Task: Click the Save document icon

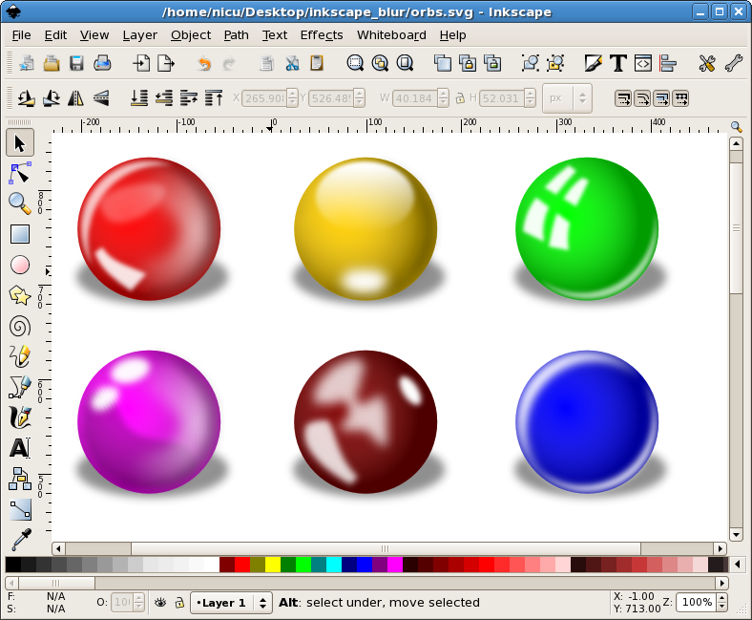Action: point(76,63)
